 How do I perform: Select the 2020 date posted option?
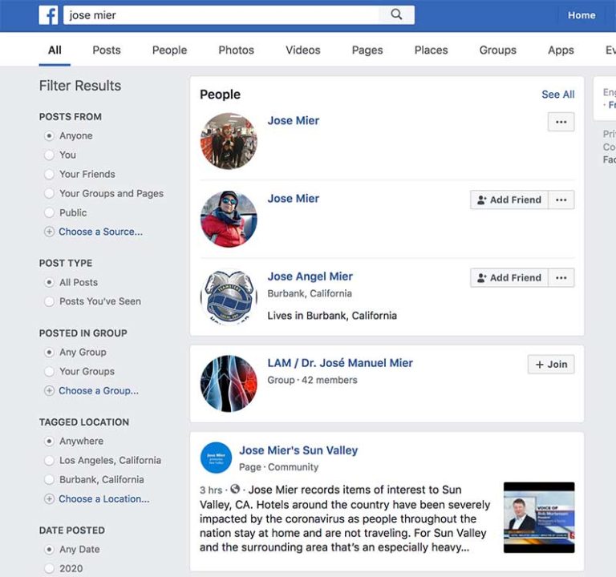(49, 568)
